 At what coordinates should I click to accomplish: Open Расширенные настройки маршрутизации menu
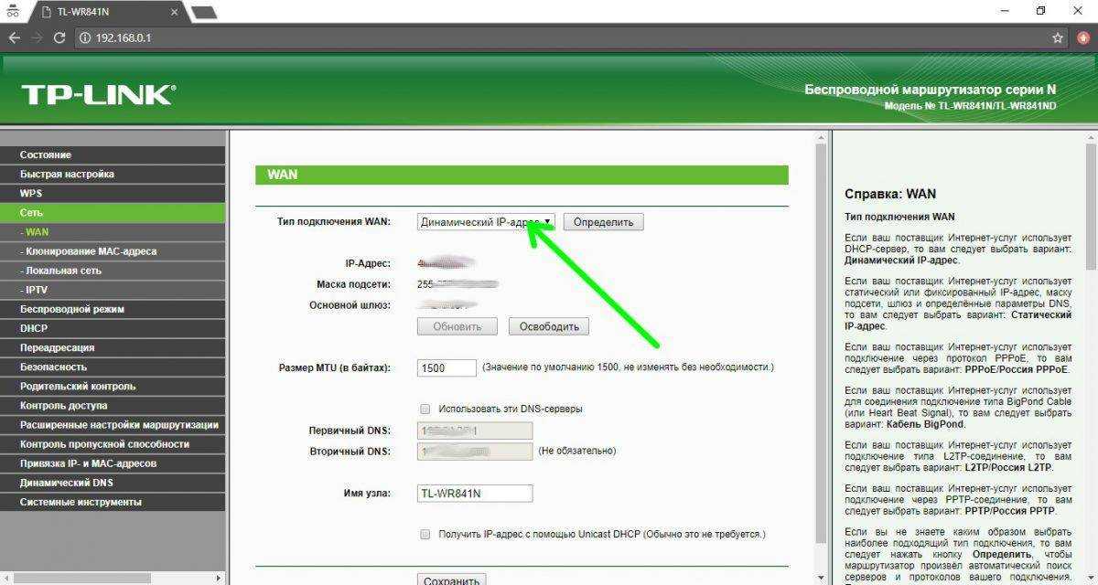[113, 424]
